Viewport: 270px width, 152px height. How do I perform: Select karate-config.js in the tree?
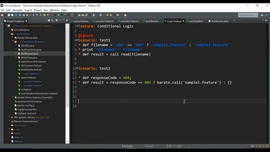coord(26,105)
